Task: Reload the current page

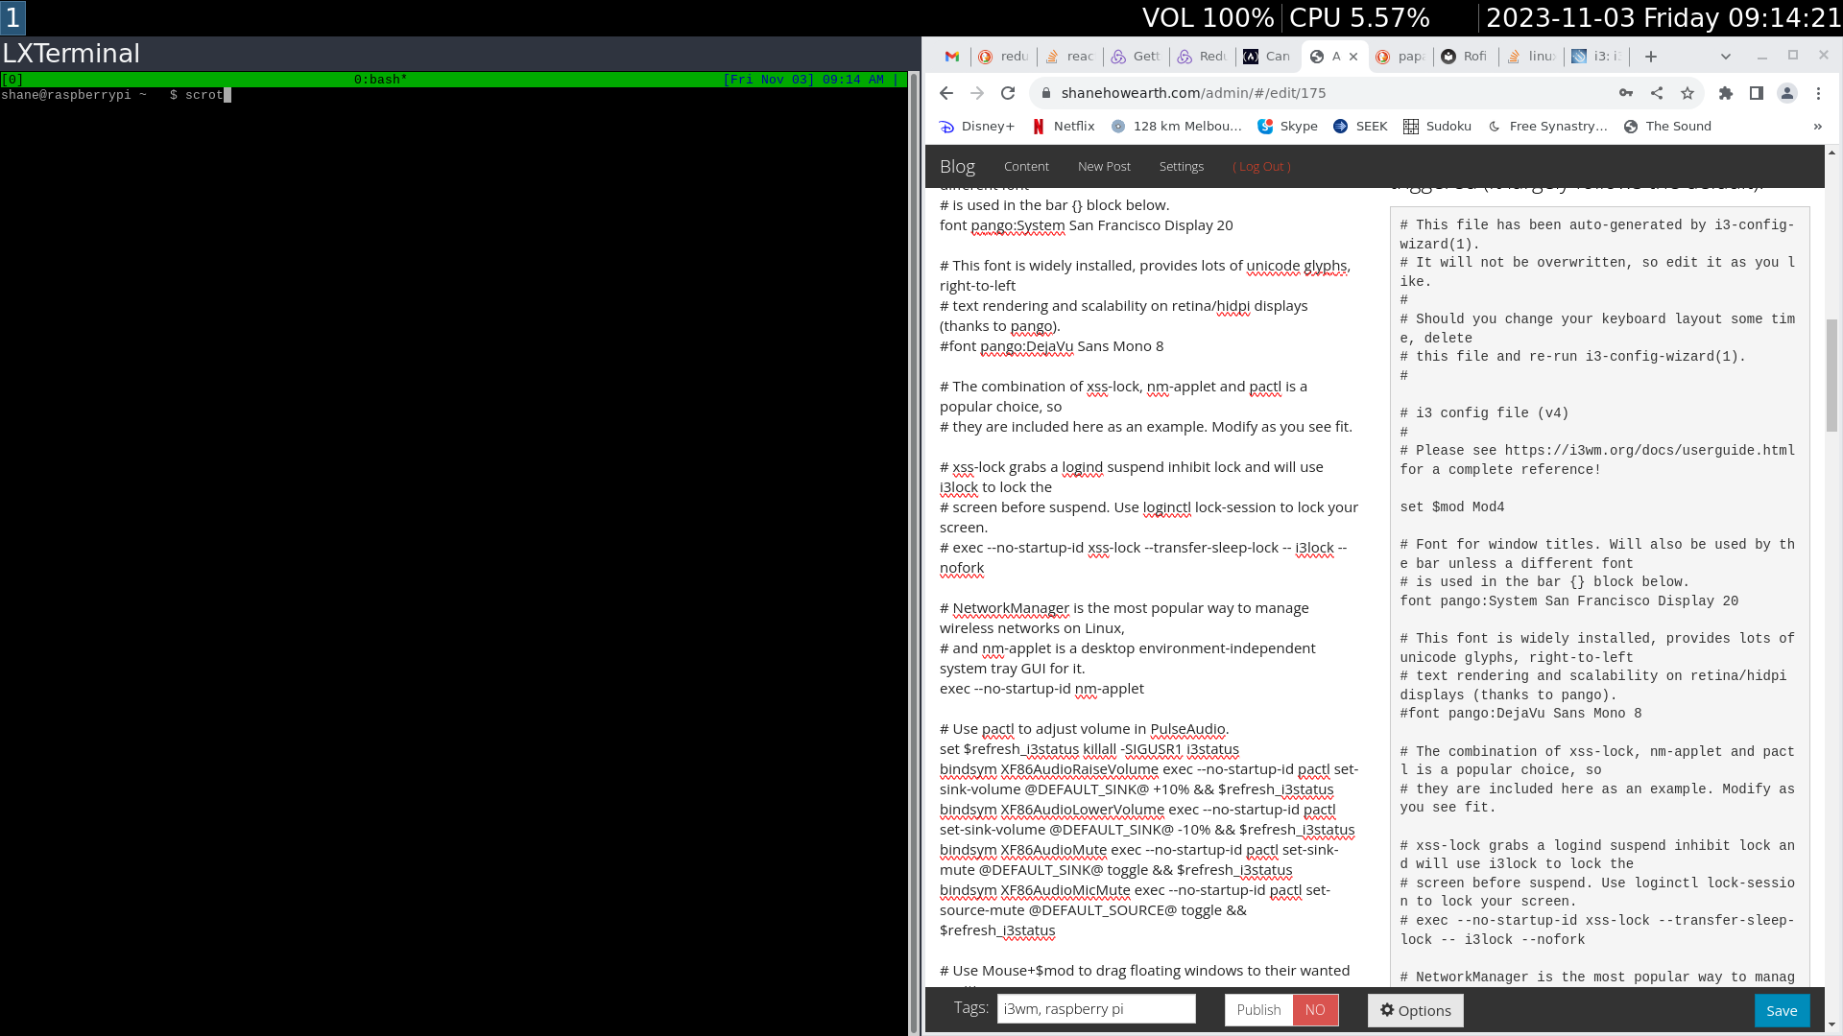Action: click(x=1008, y=93)
